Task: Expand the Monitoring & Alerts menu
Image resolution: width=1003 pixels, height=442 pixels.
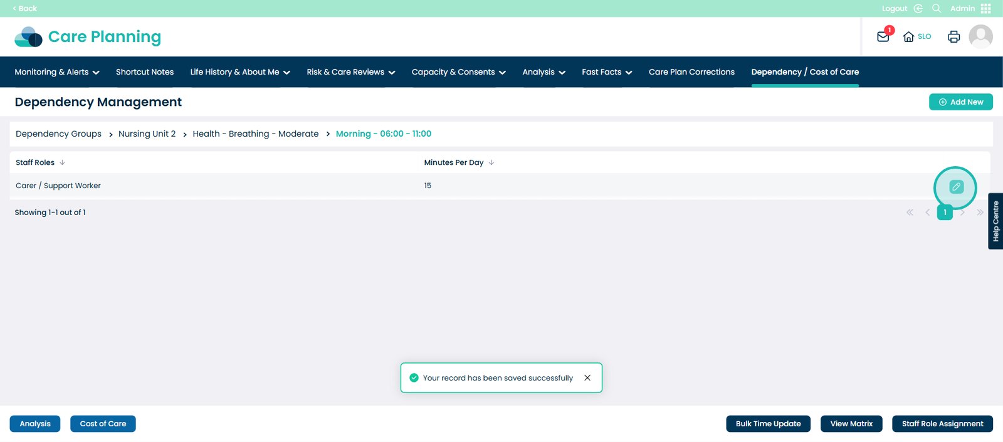Action: (x=57, y=72)
